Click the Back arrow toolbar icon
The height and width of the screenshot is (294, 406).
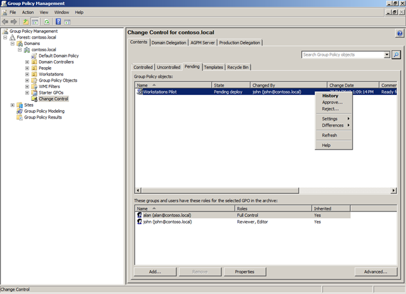click(6, 22)
